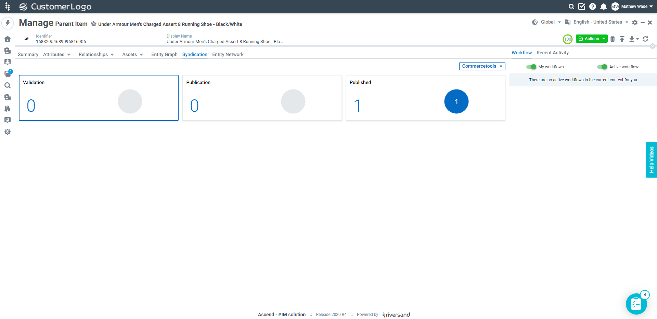
Task: Toggle My workflows switch
Action: click(x=531, y=67)
